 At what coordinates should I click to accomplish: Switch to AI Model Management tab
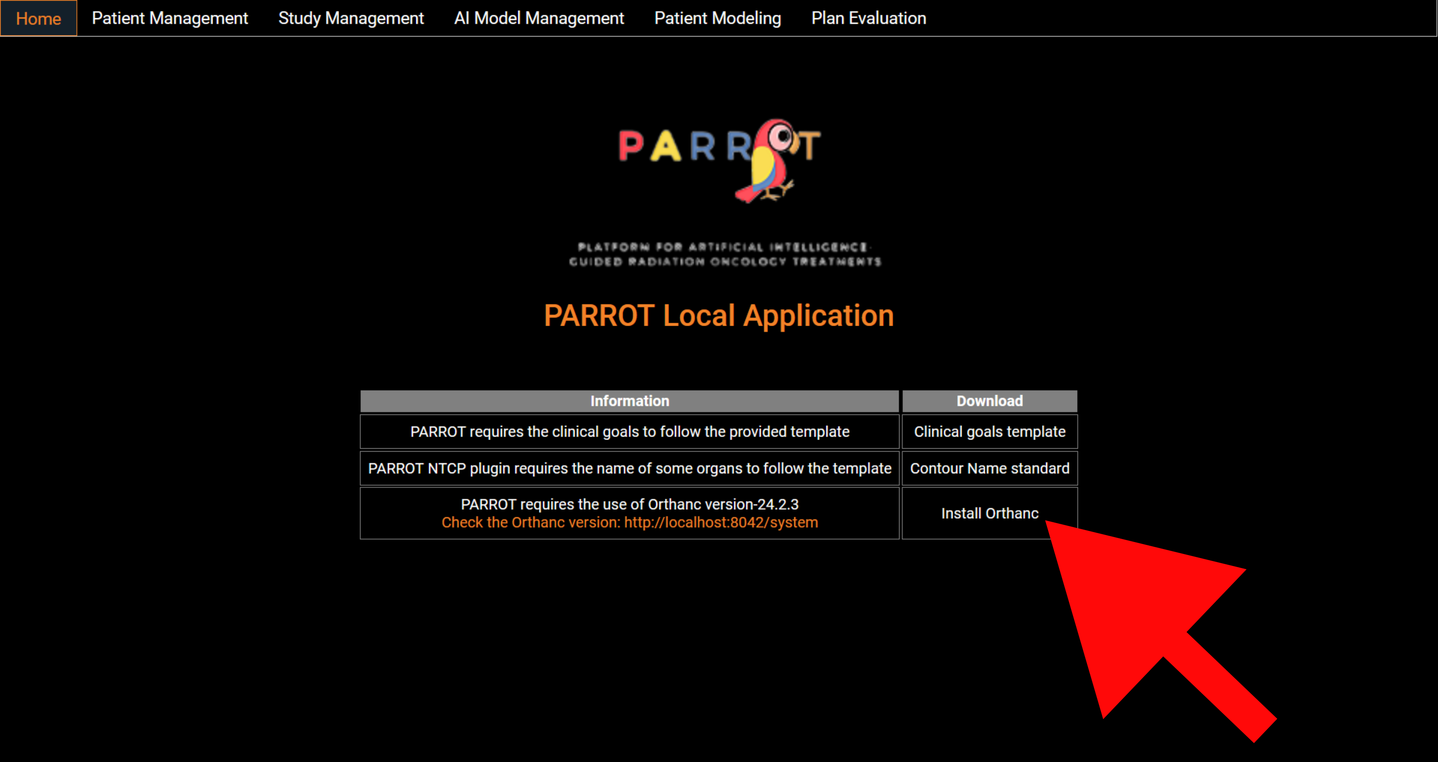point(539,19)
